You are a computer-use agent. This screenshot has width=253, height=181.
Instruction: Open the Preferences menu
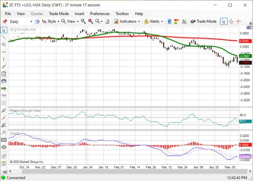click(100, 14)
